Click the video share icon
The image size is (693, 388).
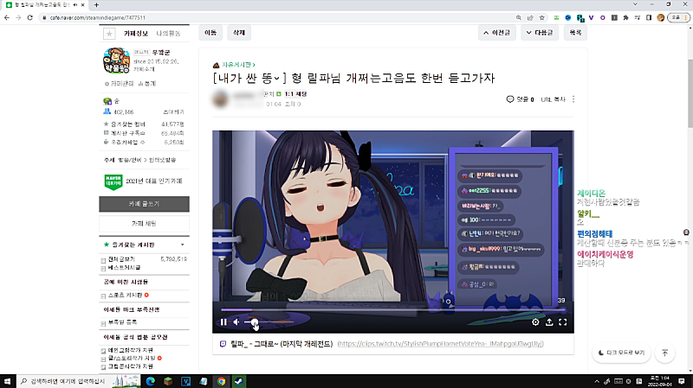[549, 322]
